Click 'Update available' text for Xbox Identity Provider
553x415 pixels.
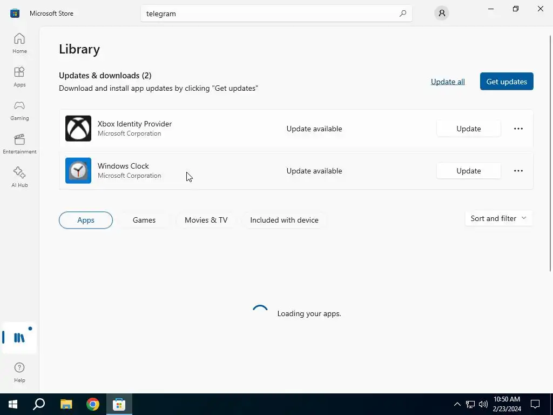tap(314, 129)
